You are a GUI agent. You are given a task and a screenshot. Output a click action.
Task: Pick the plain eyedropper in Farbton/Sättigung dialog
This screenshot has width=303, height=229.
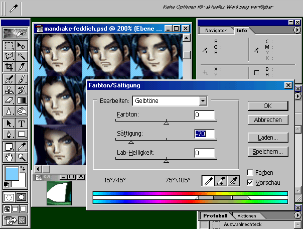208,181
